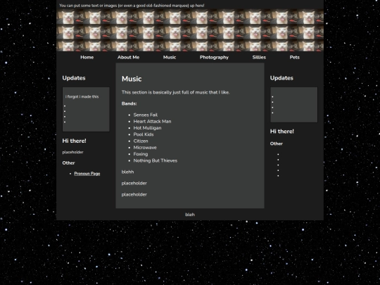The image size is (380, 285).
Task: Click the 'This section is basically' intro sentence
Action: point(176,92)
